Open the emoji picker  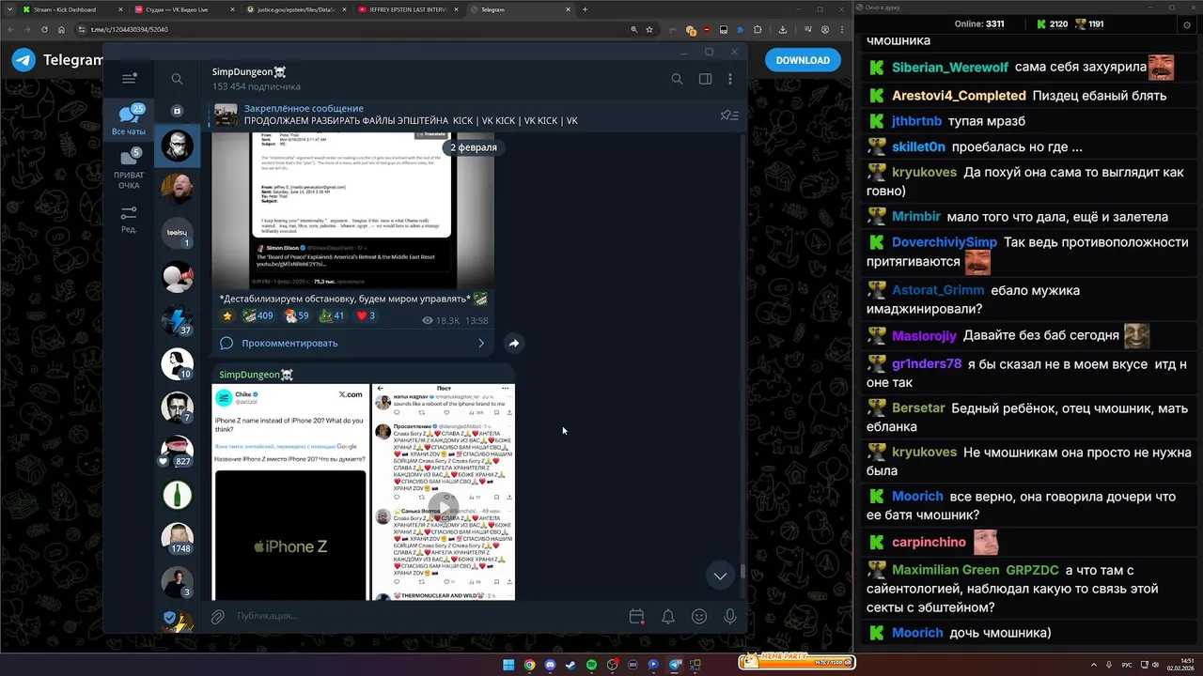[x=699, y=617]
